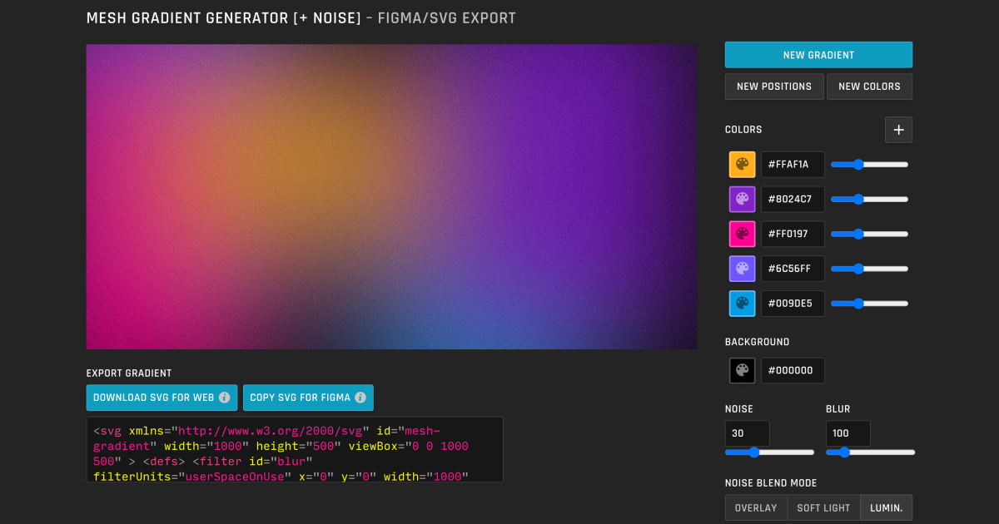Download SVG for Web
999x524 pixels.
162,398
